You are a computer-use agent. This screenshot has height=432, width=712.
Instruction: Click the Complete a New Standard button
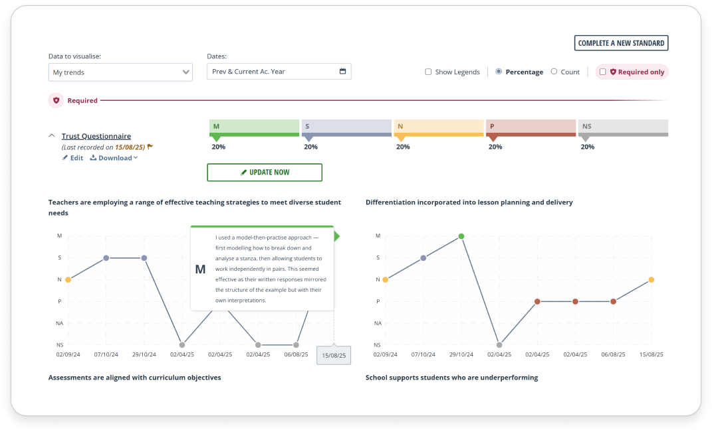pos(621,43)
